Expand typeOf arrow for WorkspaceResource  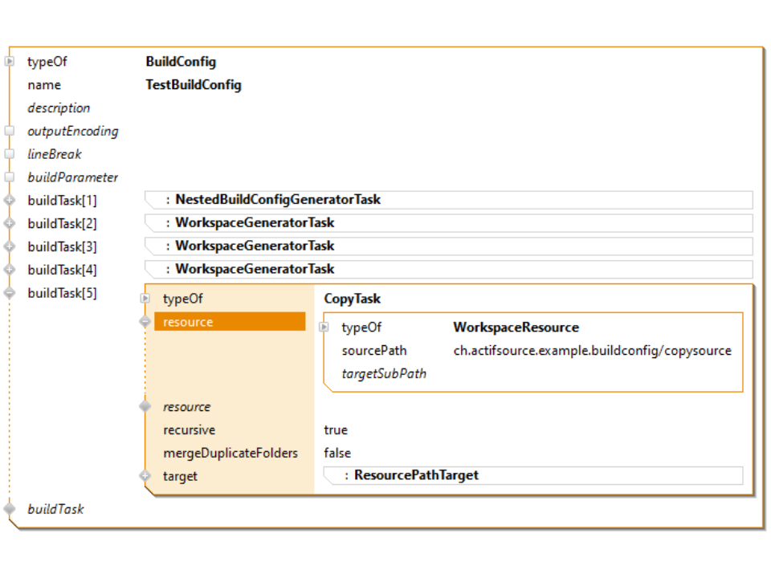click(324, 328)
